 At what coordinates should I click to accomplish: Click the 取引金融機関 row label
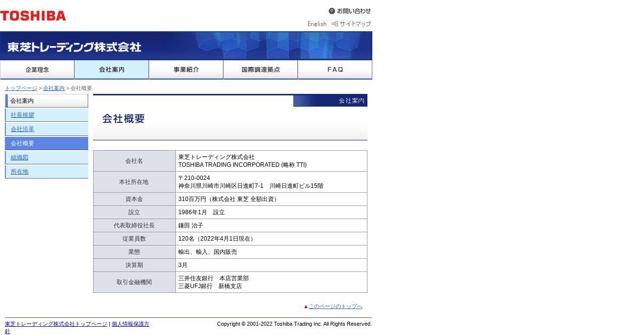(x=134, y=282)
